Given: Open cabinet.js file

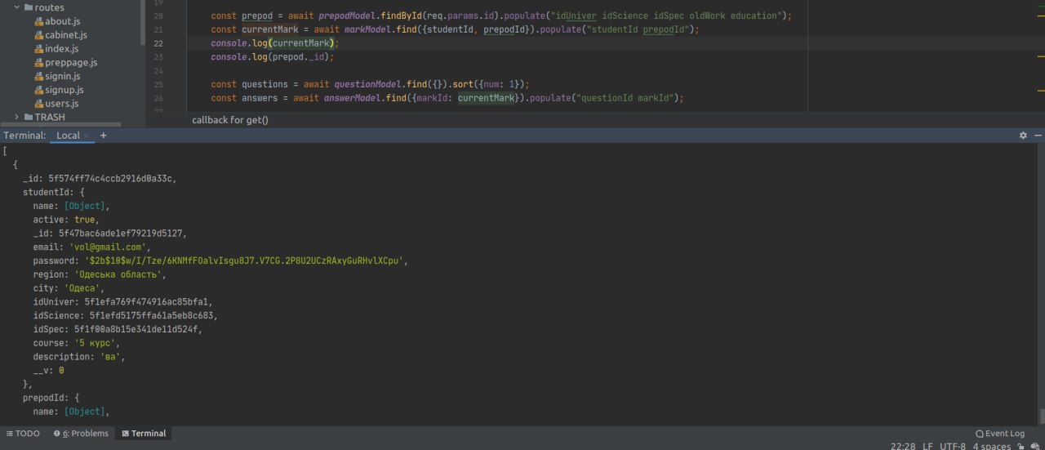Looking at the screenshot, I should pyautogui.click(x=66, y=35).
